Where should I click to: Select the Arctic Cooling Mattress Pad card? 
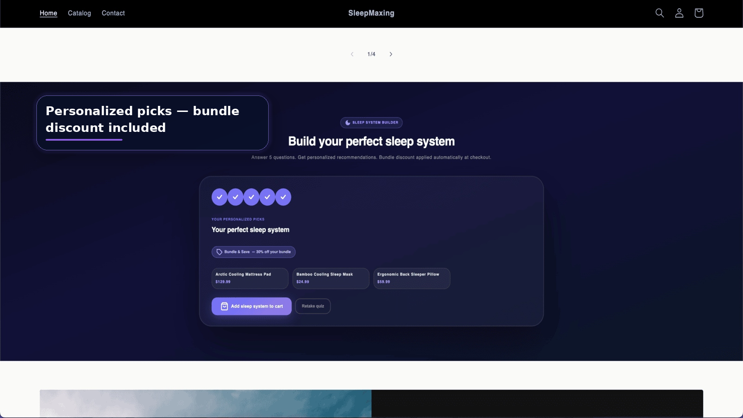pos(250,278)
